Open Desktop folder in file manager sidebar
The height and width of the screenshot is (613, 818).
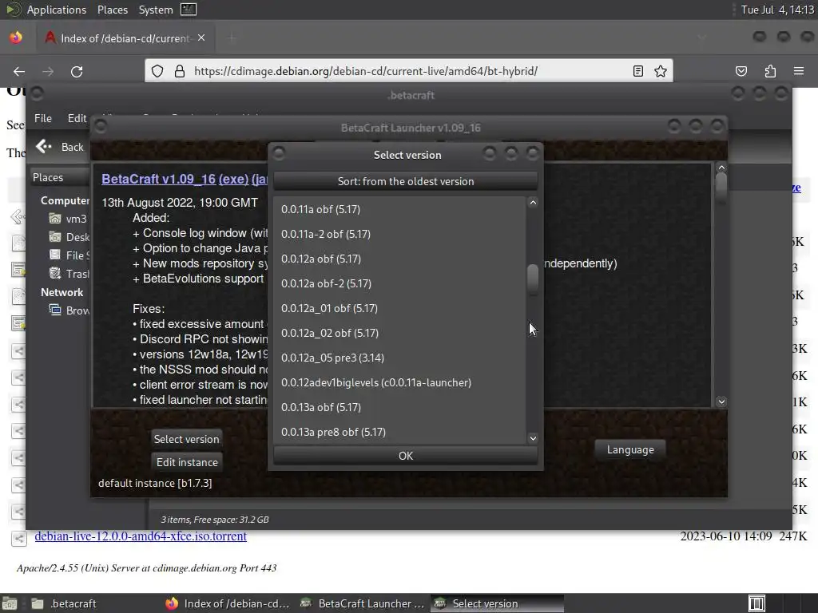69,237
